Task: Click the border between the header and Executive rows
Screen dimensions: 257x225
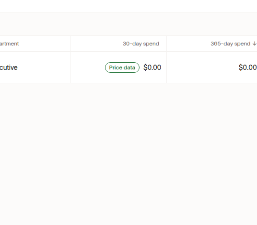Action: (x=128, y=52)
